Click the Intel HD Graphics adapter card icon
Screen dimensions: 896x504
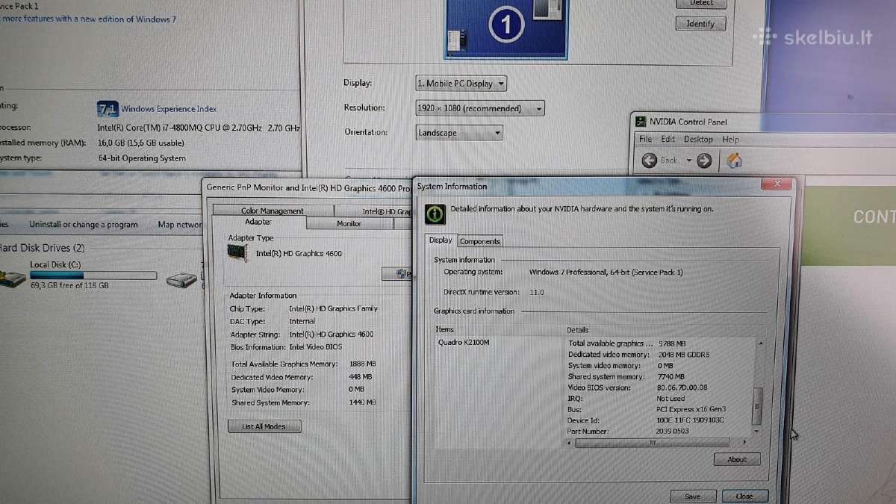point(237,253)
